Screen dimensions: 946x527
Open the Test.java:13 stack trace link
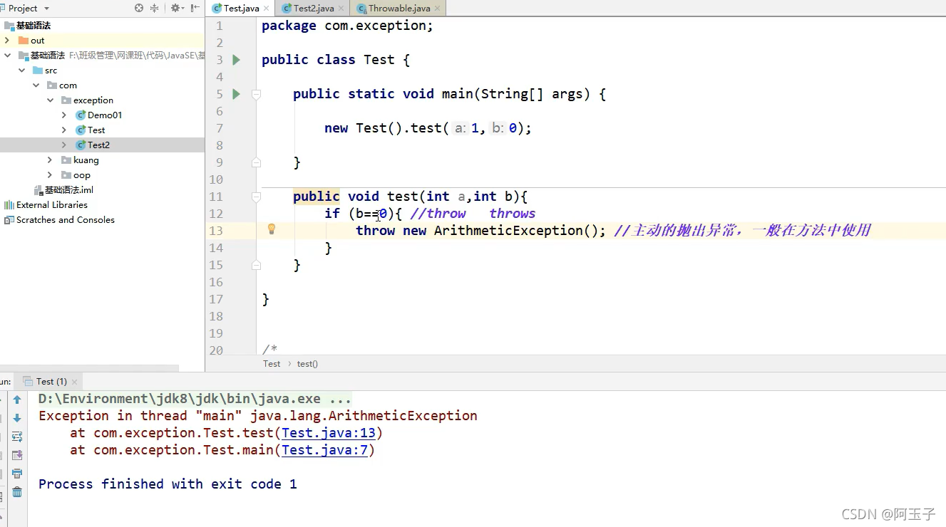[x=329, y=433]
